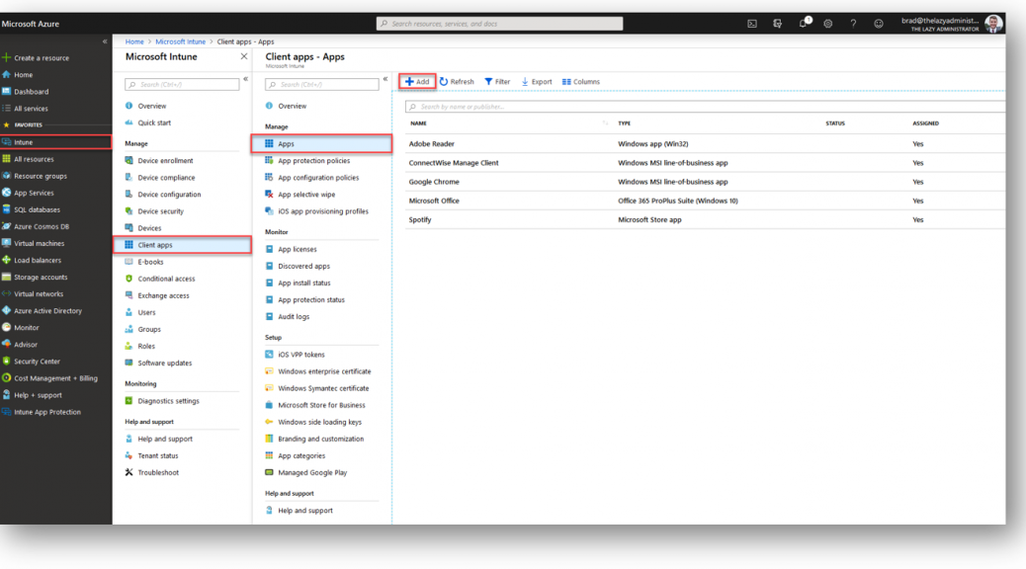Collapse the Azure left sidebar
The height and width of the screenshot is (569, 1026).
105,41
